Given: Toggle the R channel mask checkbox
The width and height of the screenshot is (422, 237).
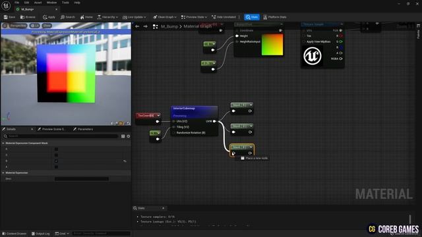Looking at the screenshot, I should point(56,149).
